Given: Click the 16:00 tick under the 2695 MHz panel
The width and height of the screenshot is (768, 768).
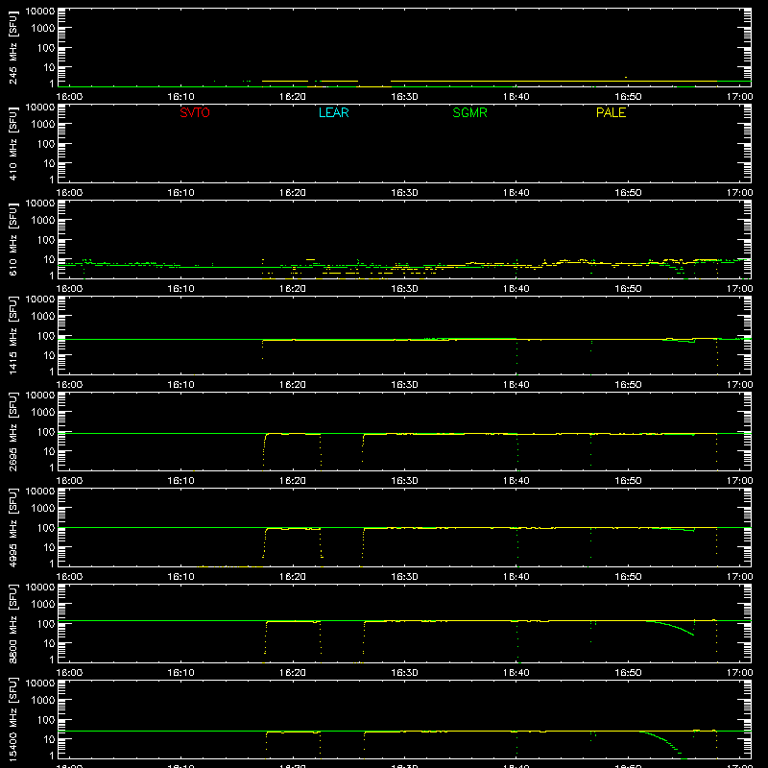Looking at the screenshot, I should (x=69, y=481).
